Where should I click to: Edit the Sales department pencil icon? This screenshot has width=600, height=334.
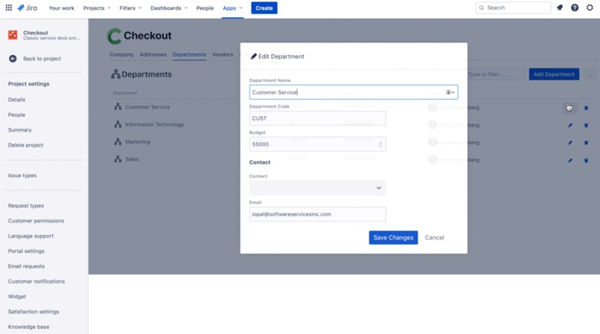569,160
